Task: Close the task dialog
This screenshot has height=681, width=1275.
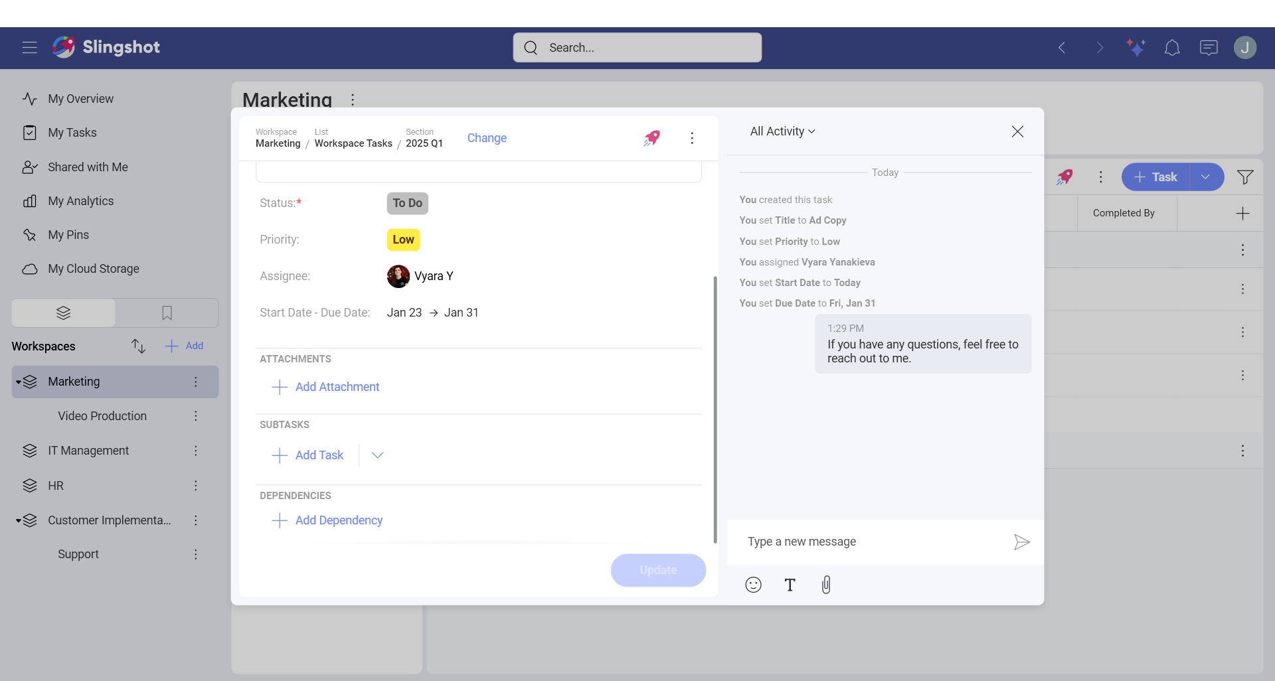Action: [1017, 131]
